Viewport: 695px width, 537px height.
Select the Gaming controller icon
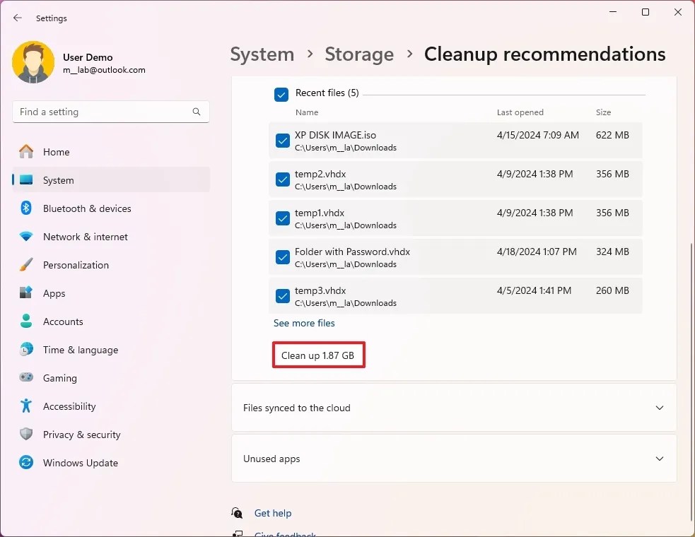(x=26, y=378)
